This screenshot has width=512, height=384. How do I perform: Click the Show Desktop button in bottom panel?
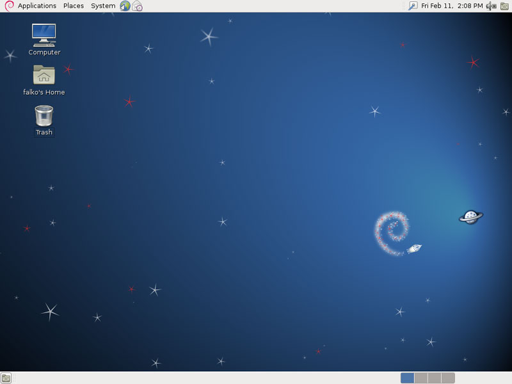[6, 378]
